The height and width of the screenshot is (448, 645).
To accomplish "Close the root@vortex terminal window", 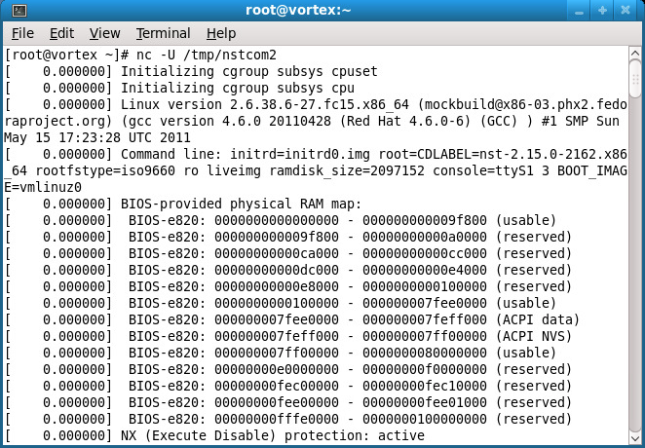I will [626, 11].
